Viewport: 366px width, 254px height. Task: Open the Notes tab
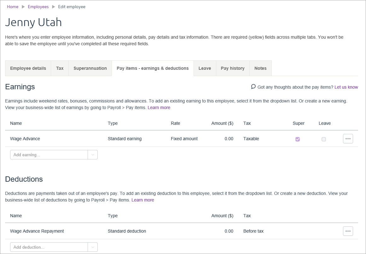(x=260, y=68)
